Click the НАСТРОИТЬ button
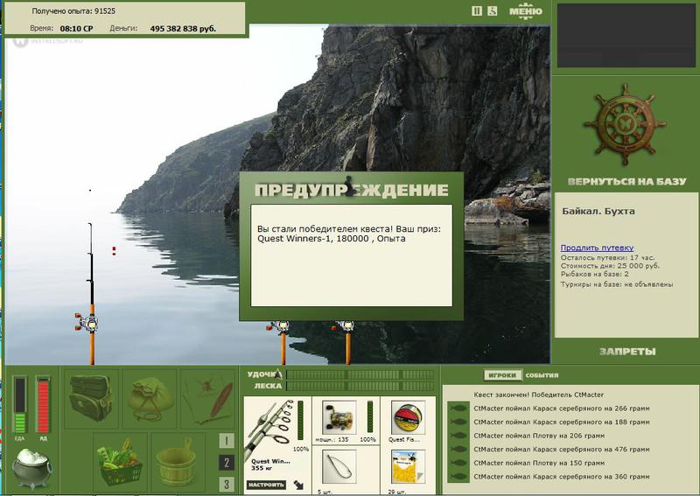Screen dimensions: 700x496 tap(266, 485)
